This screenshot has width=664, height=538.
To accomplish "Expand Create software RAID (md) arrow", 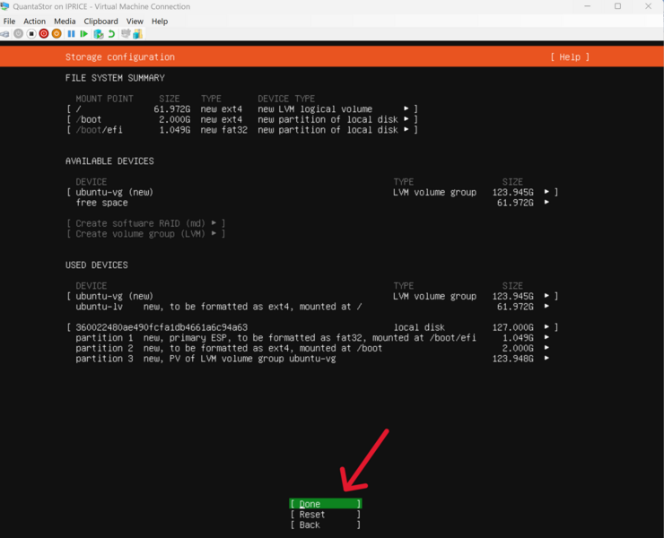I will coord(214,223).
